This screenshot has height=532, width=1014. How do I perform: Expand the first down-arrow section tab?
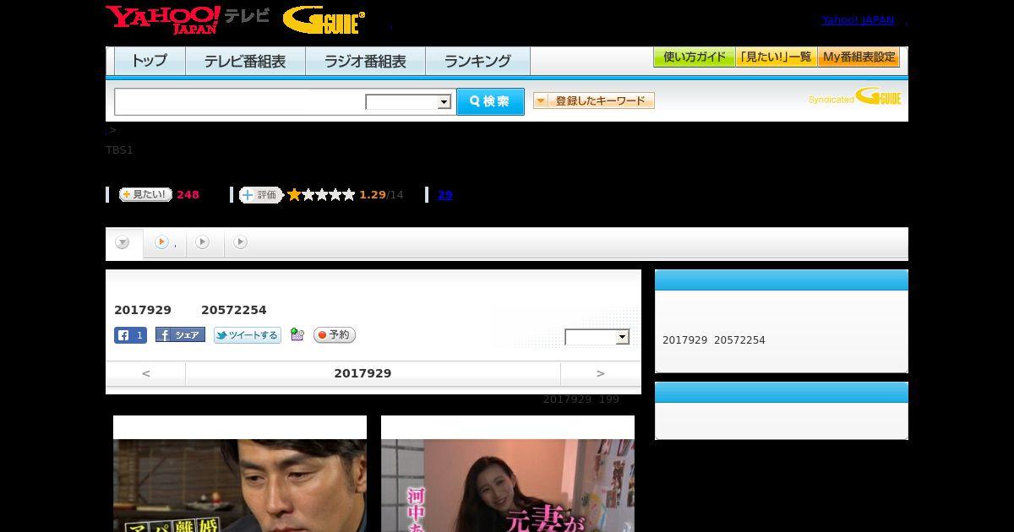123,242
